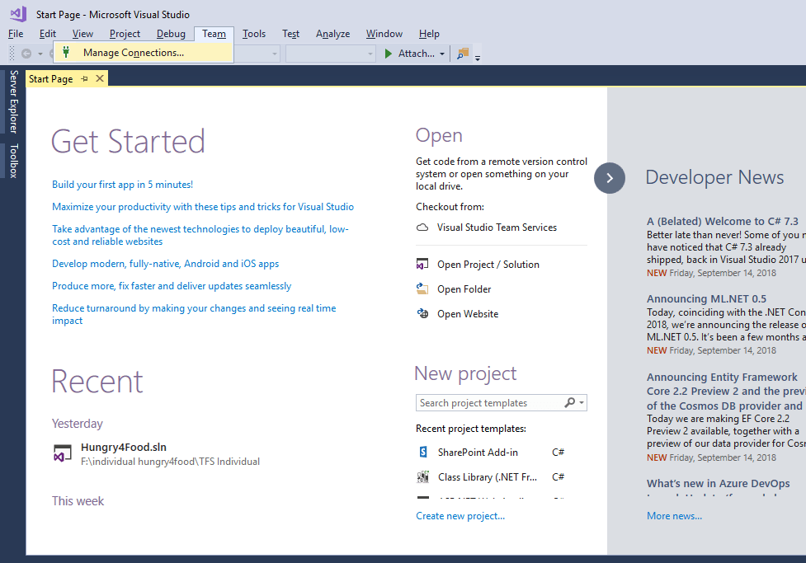Viewport: 806px width, 563px height.
Task: Unpin the Start Page tab
Action: (x=86, y=78)
